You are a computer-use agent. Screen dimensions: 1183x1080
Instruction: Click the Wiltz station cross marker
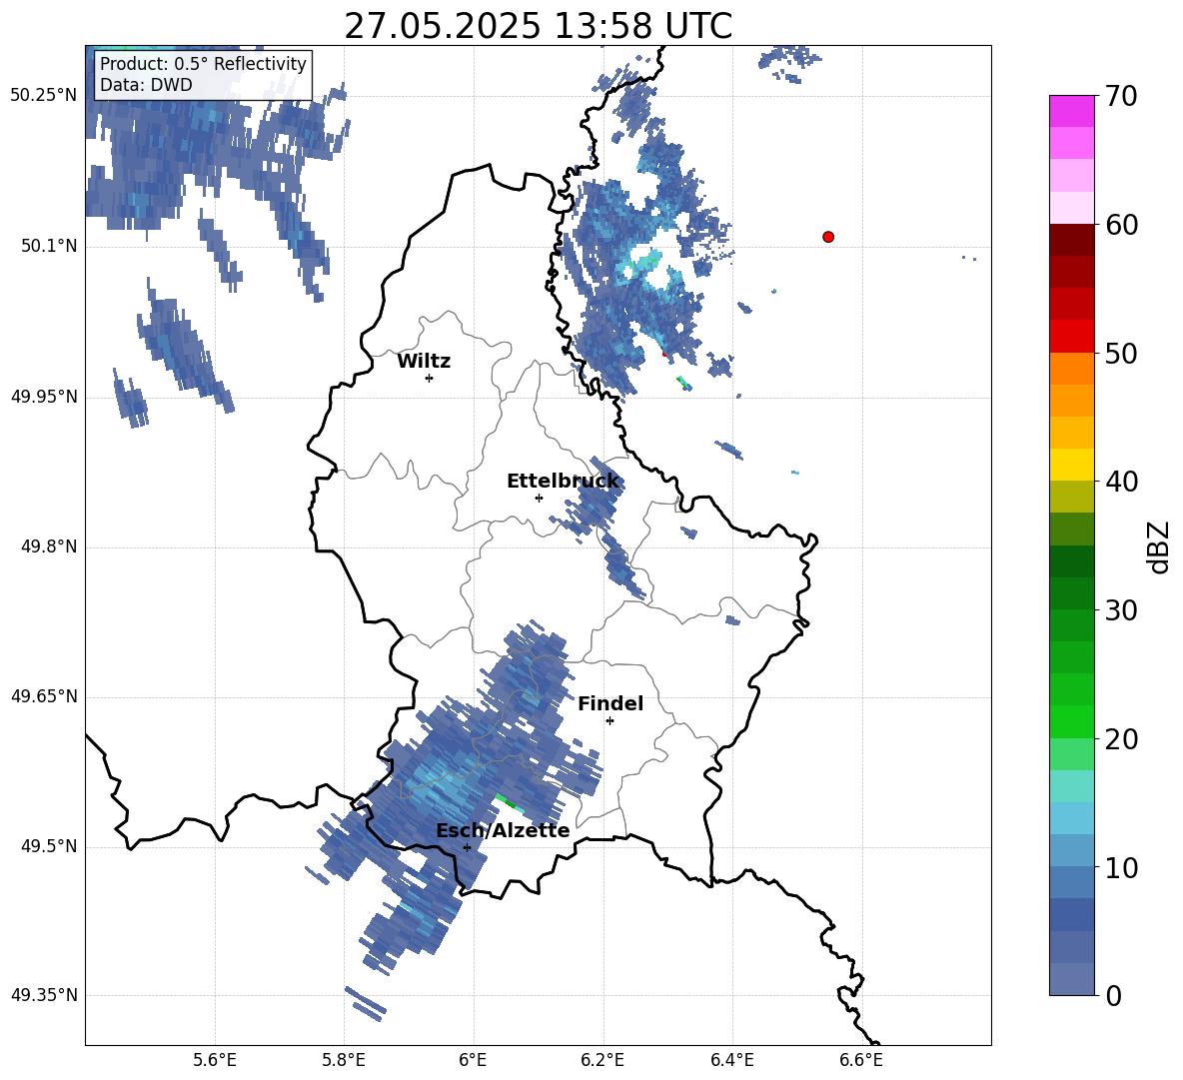click(430, 378)
